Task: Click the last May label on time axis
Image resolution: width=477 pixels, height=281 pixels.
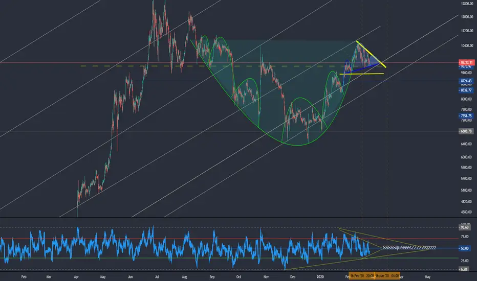Action: coord(428,277)
